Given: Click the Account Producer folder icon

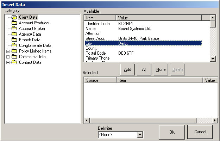Looking at the screenshot, I should (x=14, y=23).
